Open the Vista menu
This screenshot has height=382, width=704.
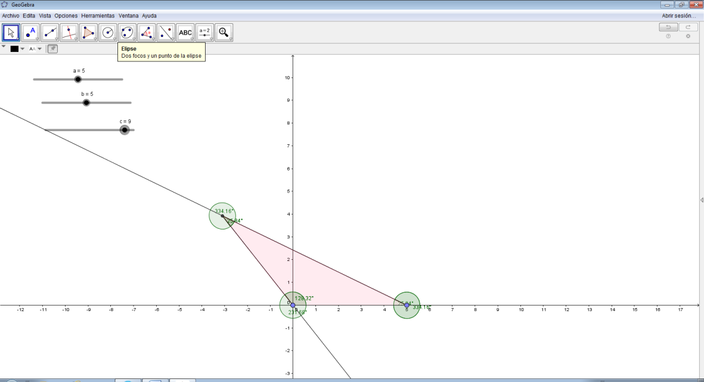tap(45, 15)
